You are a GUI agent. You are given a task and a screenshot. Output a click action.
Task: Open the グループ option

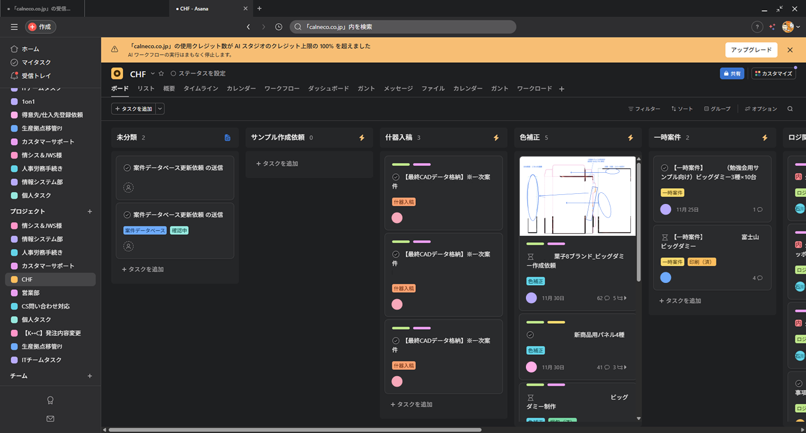coord(717,109)
